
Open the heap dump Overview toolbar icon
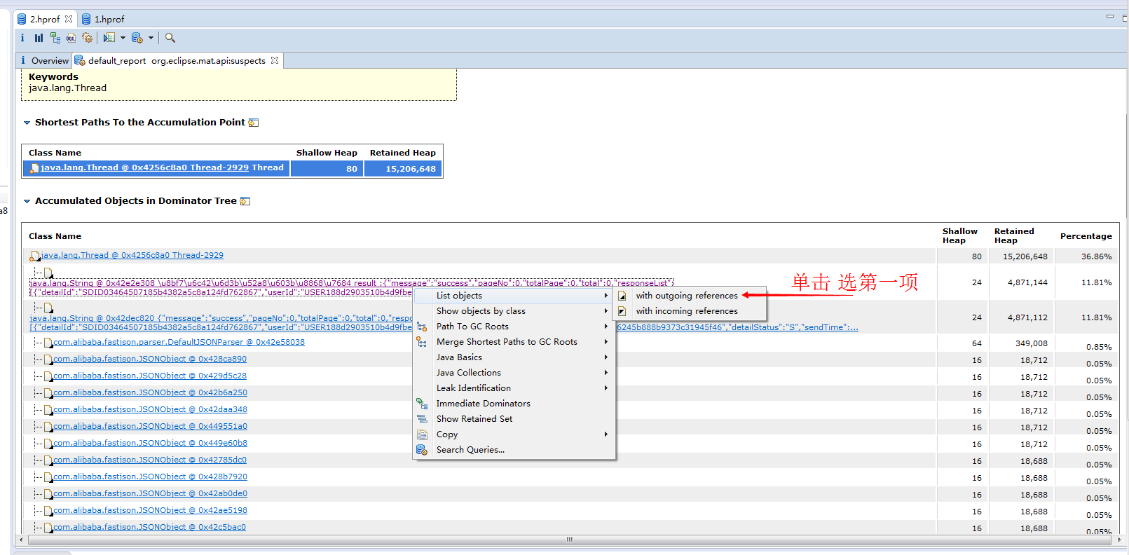point(22,38)
